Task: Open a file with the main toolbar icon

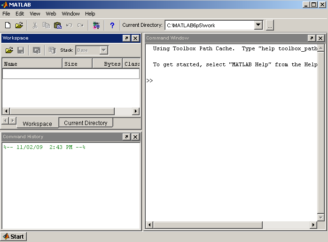Action: 19,25
